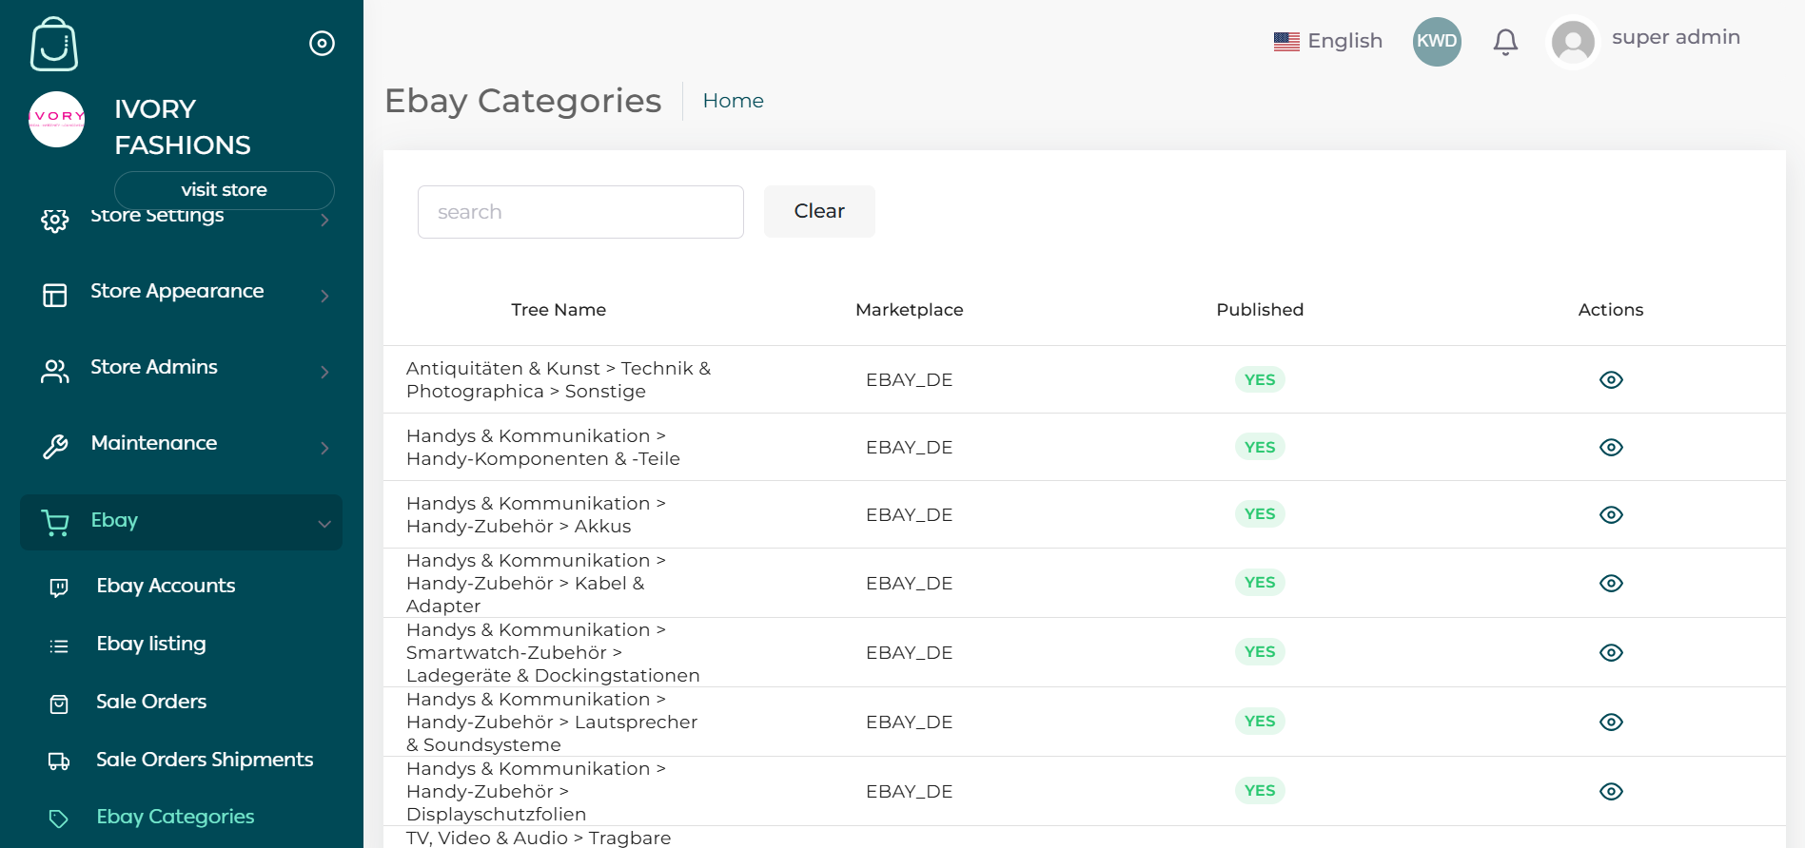
Task: Click the Clear button
Action: point(819,211)
